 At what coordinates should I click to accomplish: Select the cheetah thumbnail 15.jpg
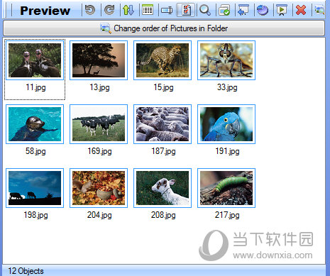tap(163, 60)
